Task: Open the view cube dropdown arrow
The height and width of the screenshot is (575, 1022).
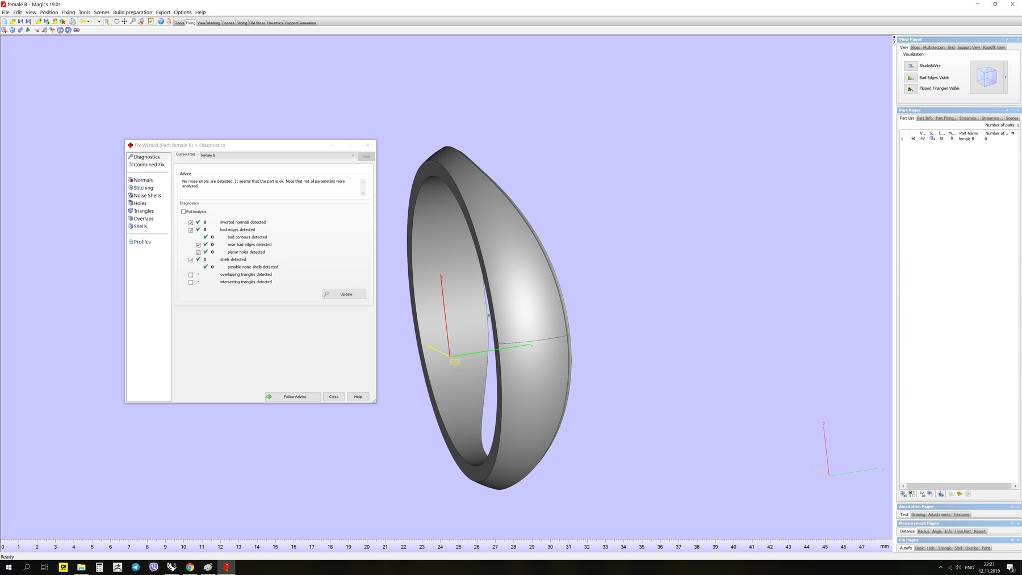Action: (x=1006, y=77)
